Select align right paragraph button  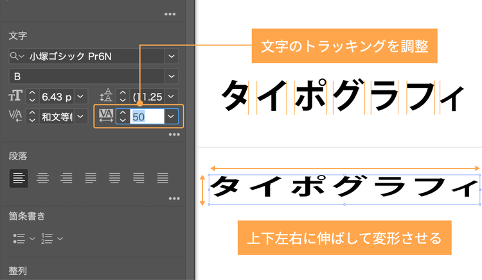click(66, 178)
